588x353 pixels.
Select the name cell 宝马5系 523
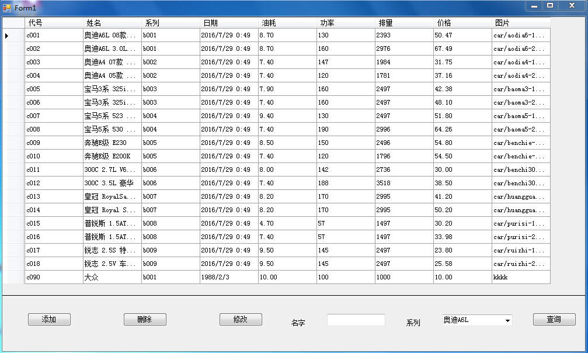tap(113, 116)
